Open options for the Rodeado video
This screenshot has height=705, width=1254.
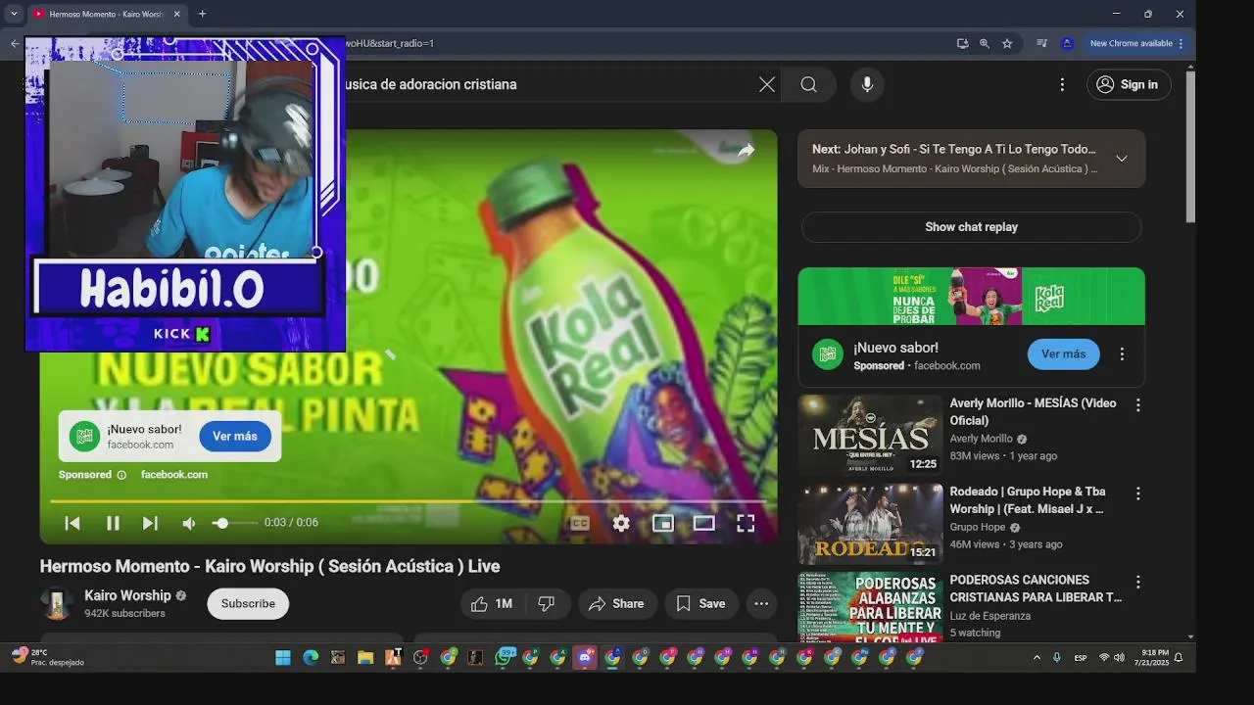tap(1138, 493)
